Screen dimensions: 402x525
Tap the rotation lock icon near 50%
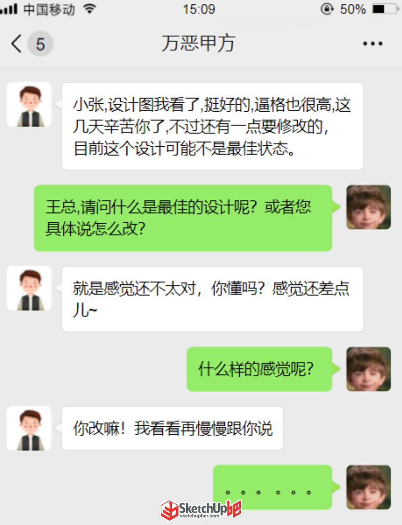click(x=327, y=9)
